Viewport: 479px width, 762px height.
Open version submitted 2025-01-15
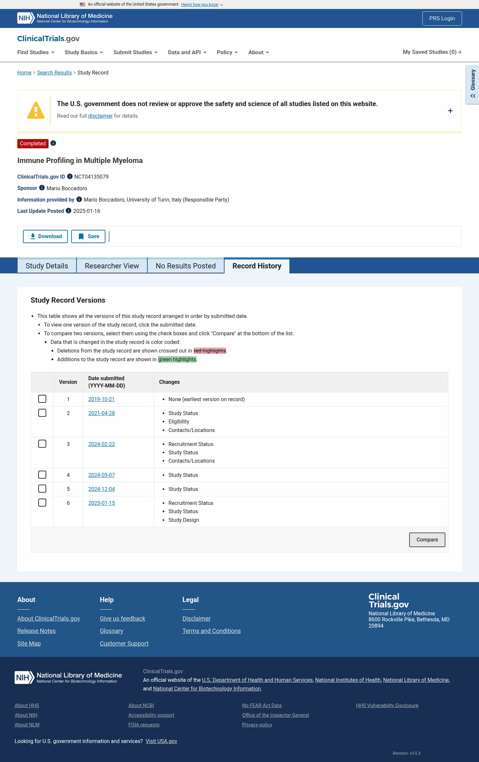101,503
